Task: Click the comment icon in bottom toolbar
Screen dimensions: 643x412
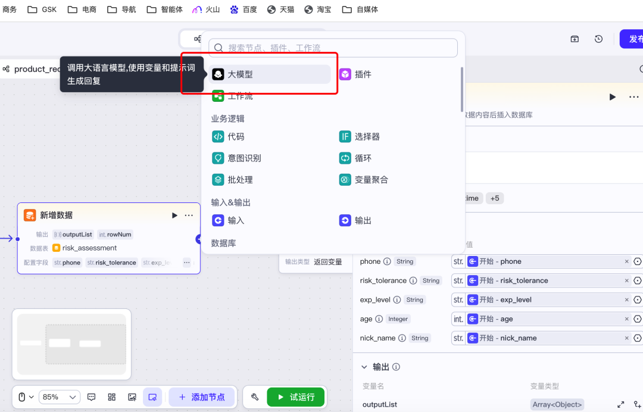Action: tap(92, 397)
